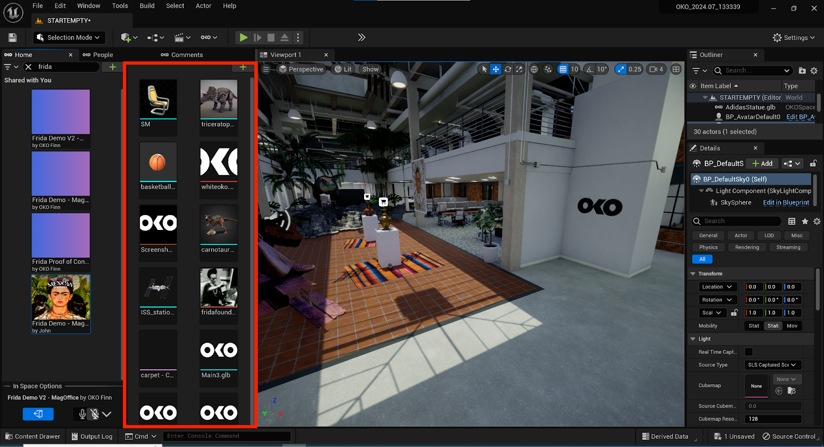Select the translate move tool in viewport
This screenshot has width=824, height=447.
click(495, 69)
